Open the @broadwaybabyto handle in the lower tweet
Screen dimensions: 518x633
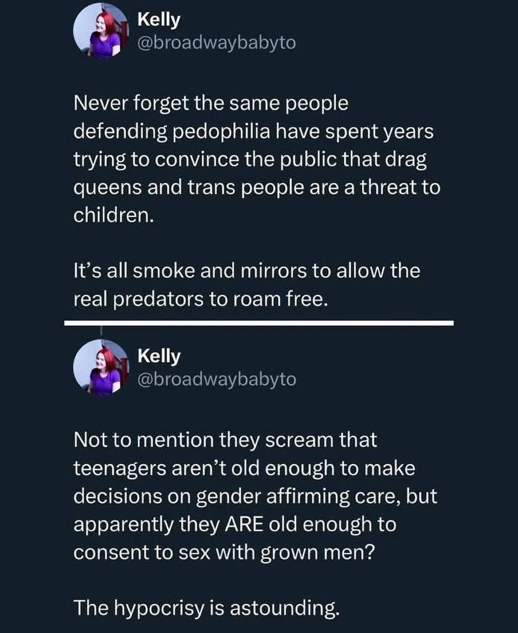217,379
